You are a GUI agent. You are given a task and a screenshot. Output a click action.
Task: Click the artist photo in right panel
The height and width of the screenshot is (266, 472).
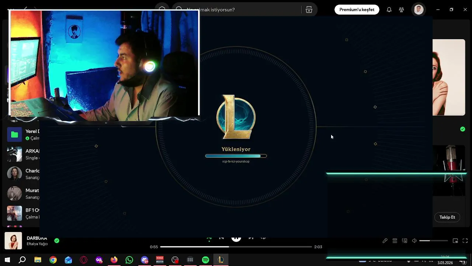[449, 78]
